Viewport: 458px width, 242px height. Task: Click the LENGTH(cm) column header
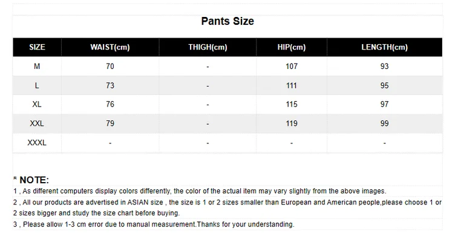pyautogui.click(x=384, y=47)
